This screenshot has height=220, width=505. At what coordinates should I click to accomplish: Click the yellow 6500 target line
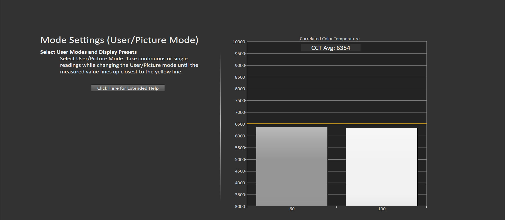coord(337,124)
